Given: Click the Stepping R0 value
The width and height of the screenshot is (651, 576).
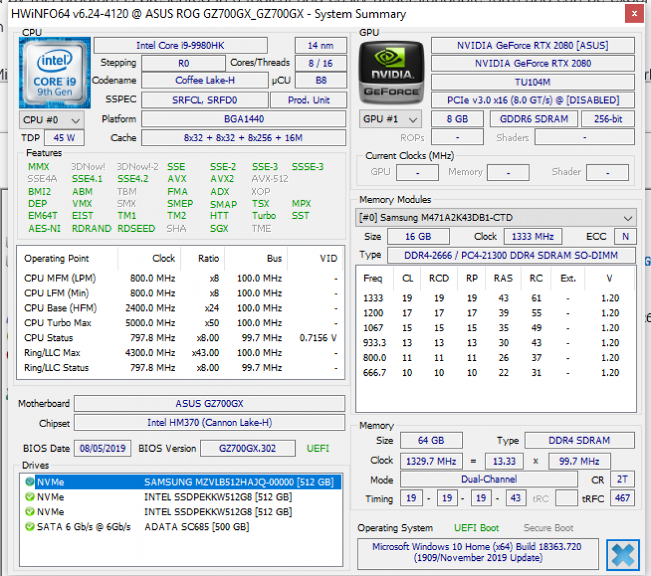Looking at the screenshot, I should [x=184, y=63].
